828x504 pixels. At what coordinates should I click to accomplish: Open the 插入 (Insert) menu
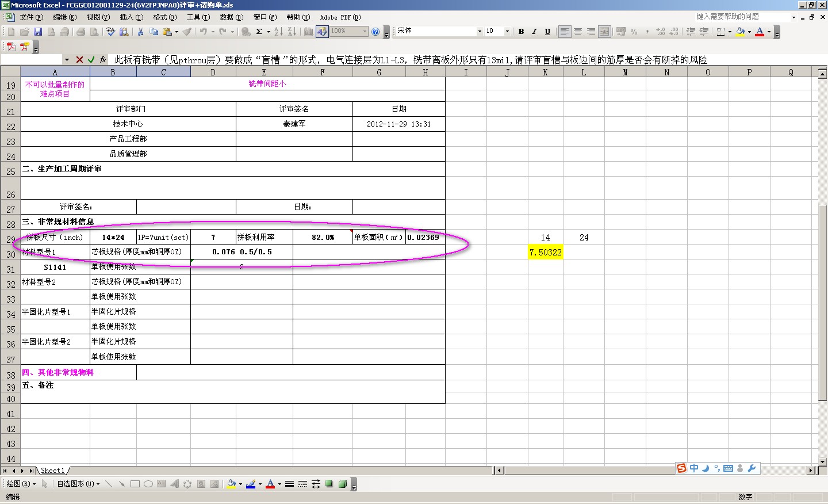pos(131,17)
